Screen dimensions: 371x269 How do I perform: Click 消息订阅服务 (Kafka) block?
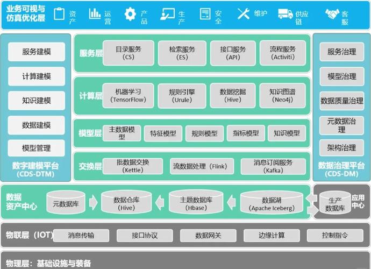click(x=273, y=166)
